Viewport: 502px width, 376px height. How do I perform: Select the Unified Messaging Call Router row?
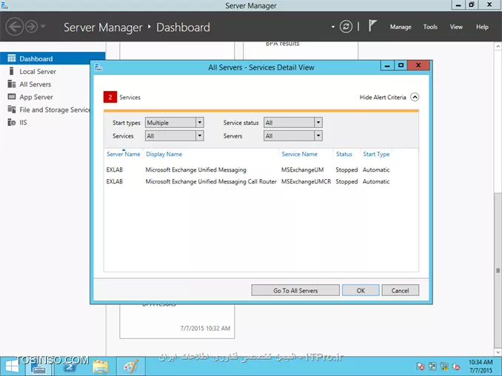coord(261,181)
